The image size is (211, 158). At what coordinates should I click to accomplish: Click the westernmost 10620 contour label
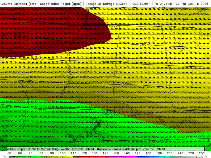(71, 142)
